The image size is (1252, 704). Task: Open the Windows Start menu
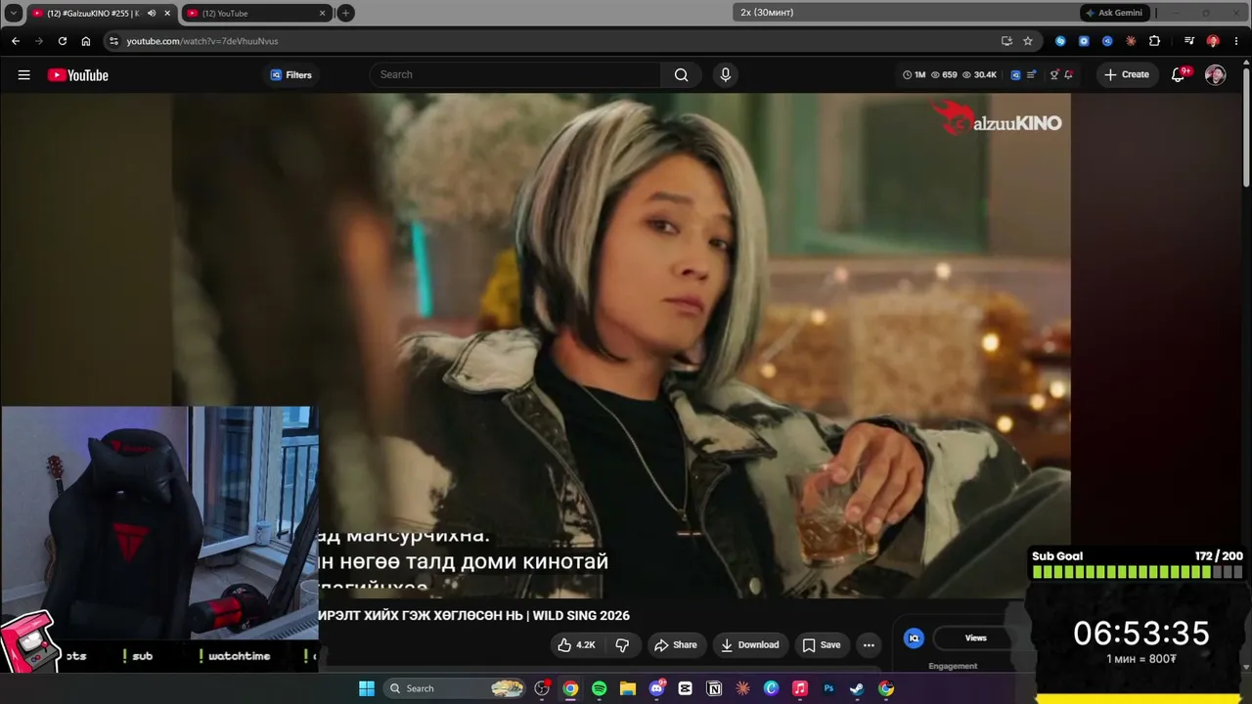point(367,688)
